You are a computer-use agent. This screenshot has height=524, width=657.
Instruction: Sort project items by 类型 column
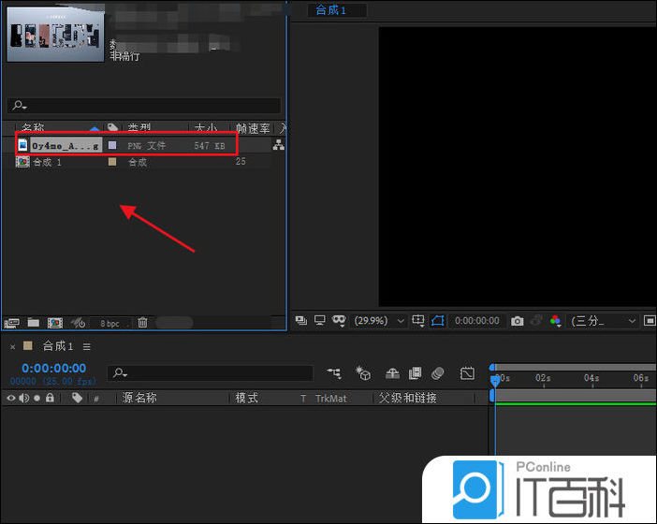pos(139,127)
